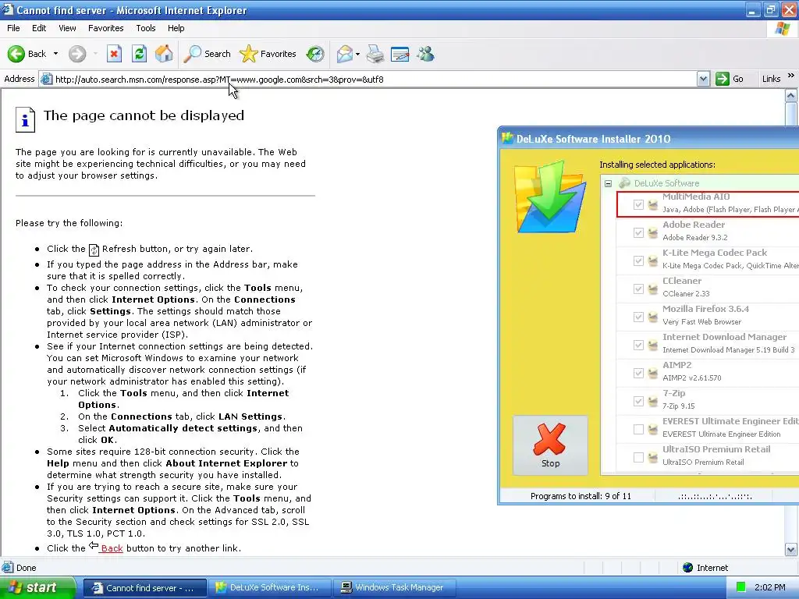
Task: Open the Favorites menu
Action: pyautogui.click(x=105, y=28)
